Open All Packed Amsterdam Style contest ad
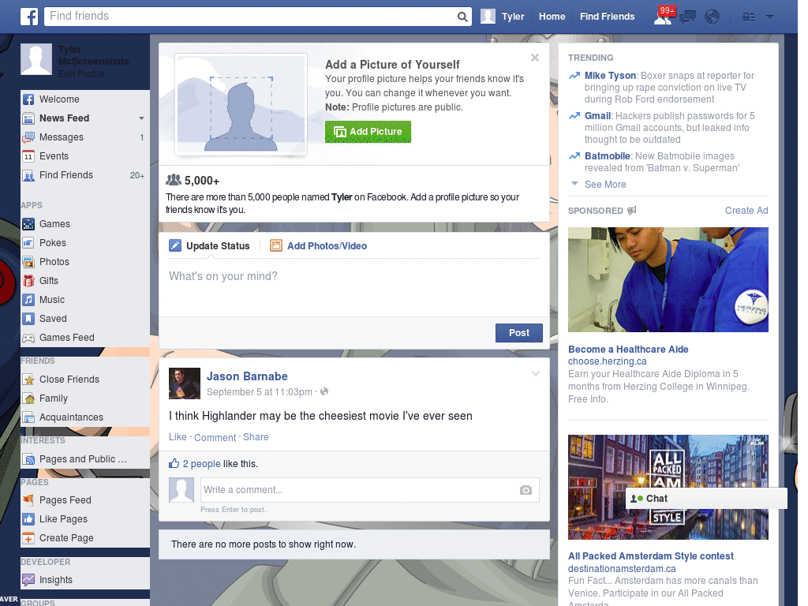Screen dimensions: 808x606 coord(651,556)
